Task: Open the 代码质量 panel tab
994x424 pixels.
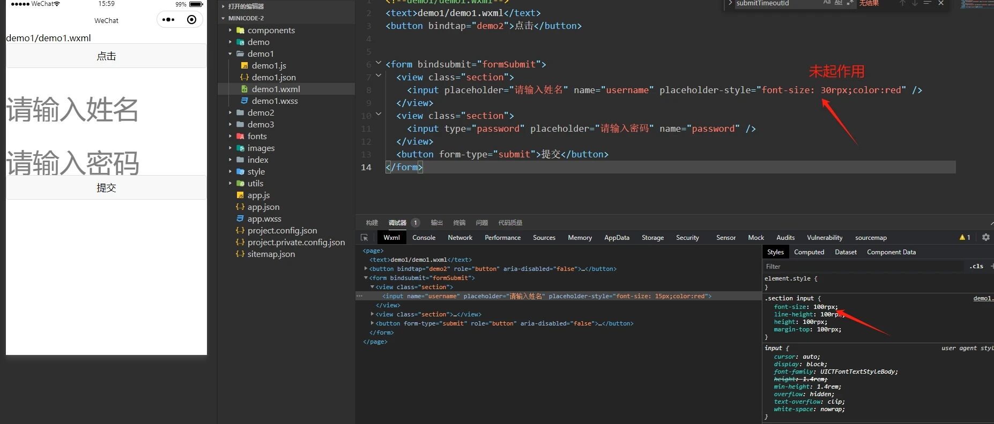Action: pos(510,223)
